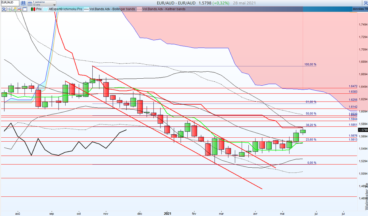Click the Prix label in legend
Viewport: 368px width, 216px height.
(x=39, y=9)
